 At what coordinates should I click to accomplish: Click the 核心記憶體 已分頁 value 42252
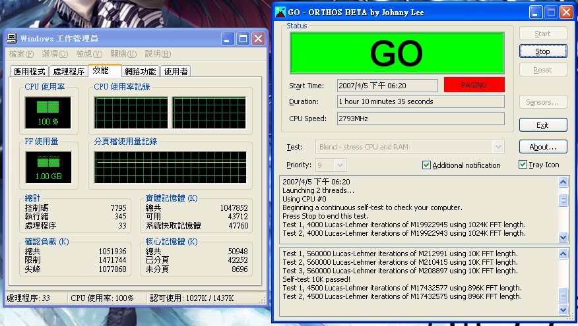(x=238, y=259)
